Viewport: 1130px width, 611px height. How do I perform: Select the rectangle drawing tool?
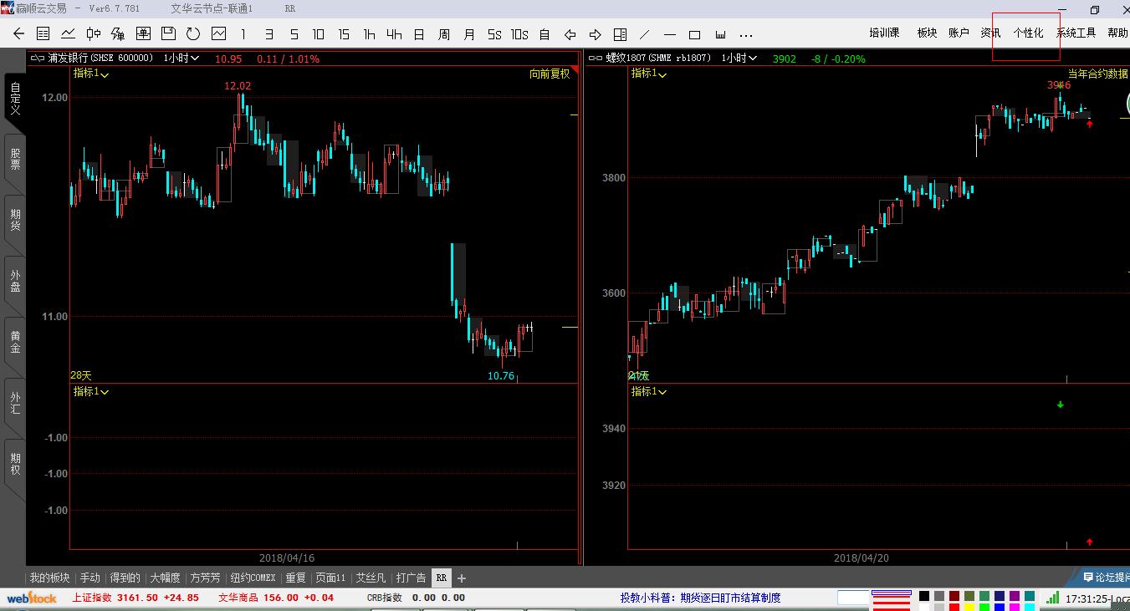tap(694, 34)
